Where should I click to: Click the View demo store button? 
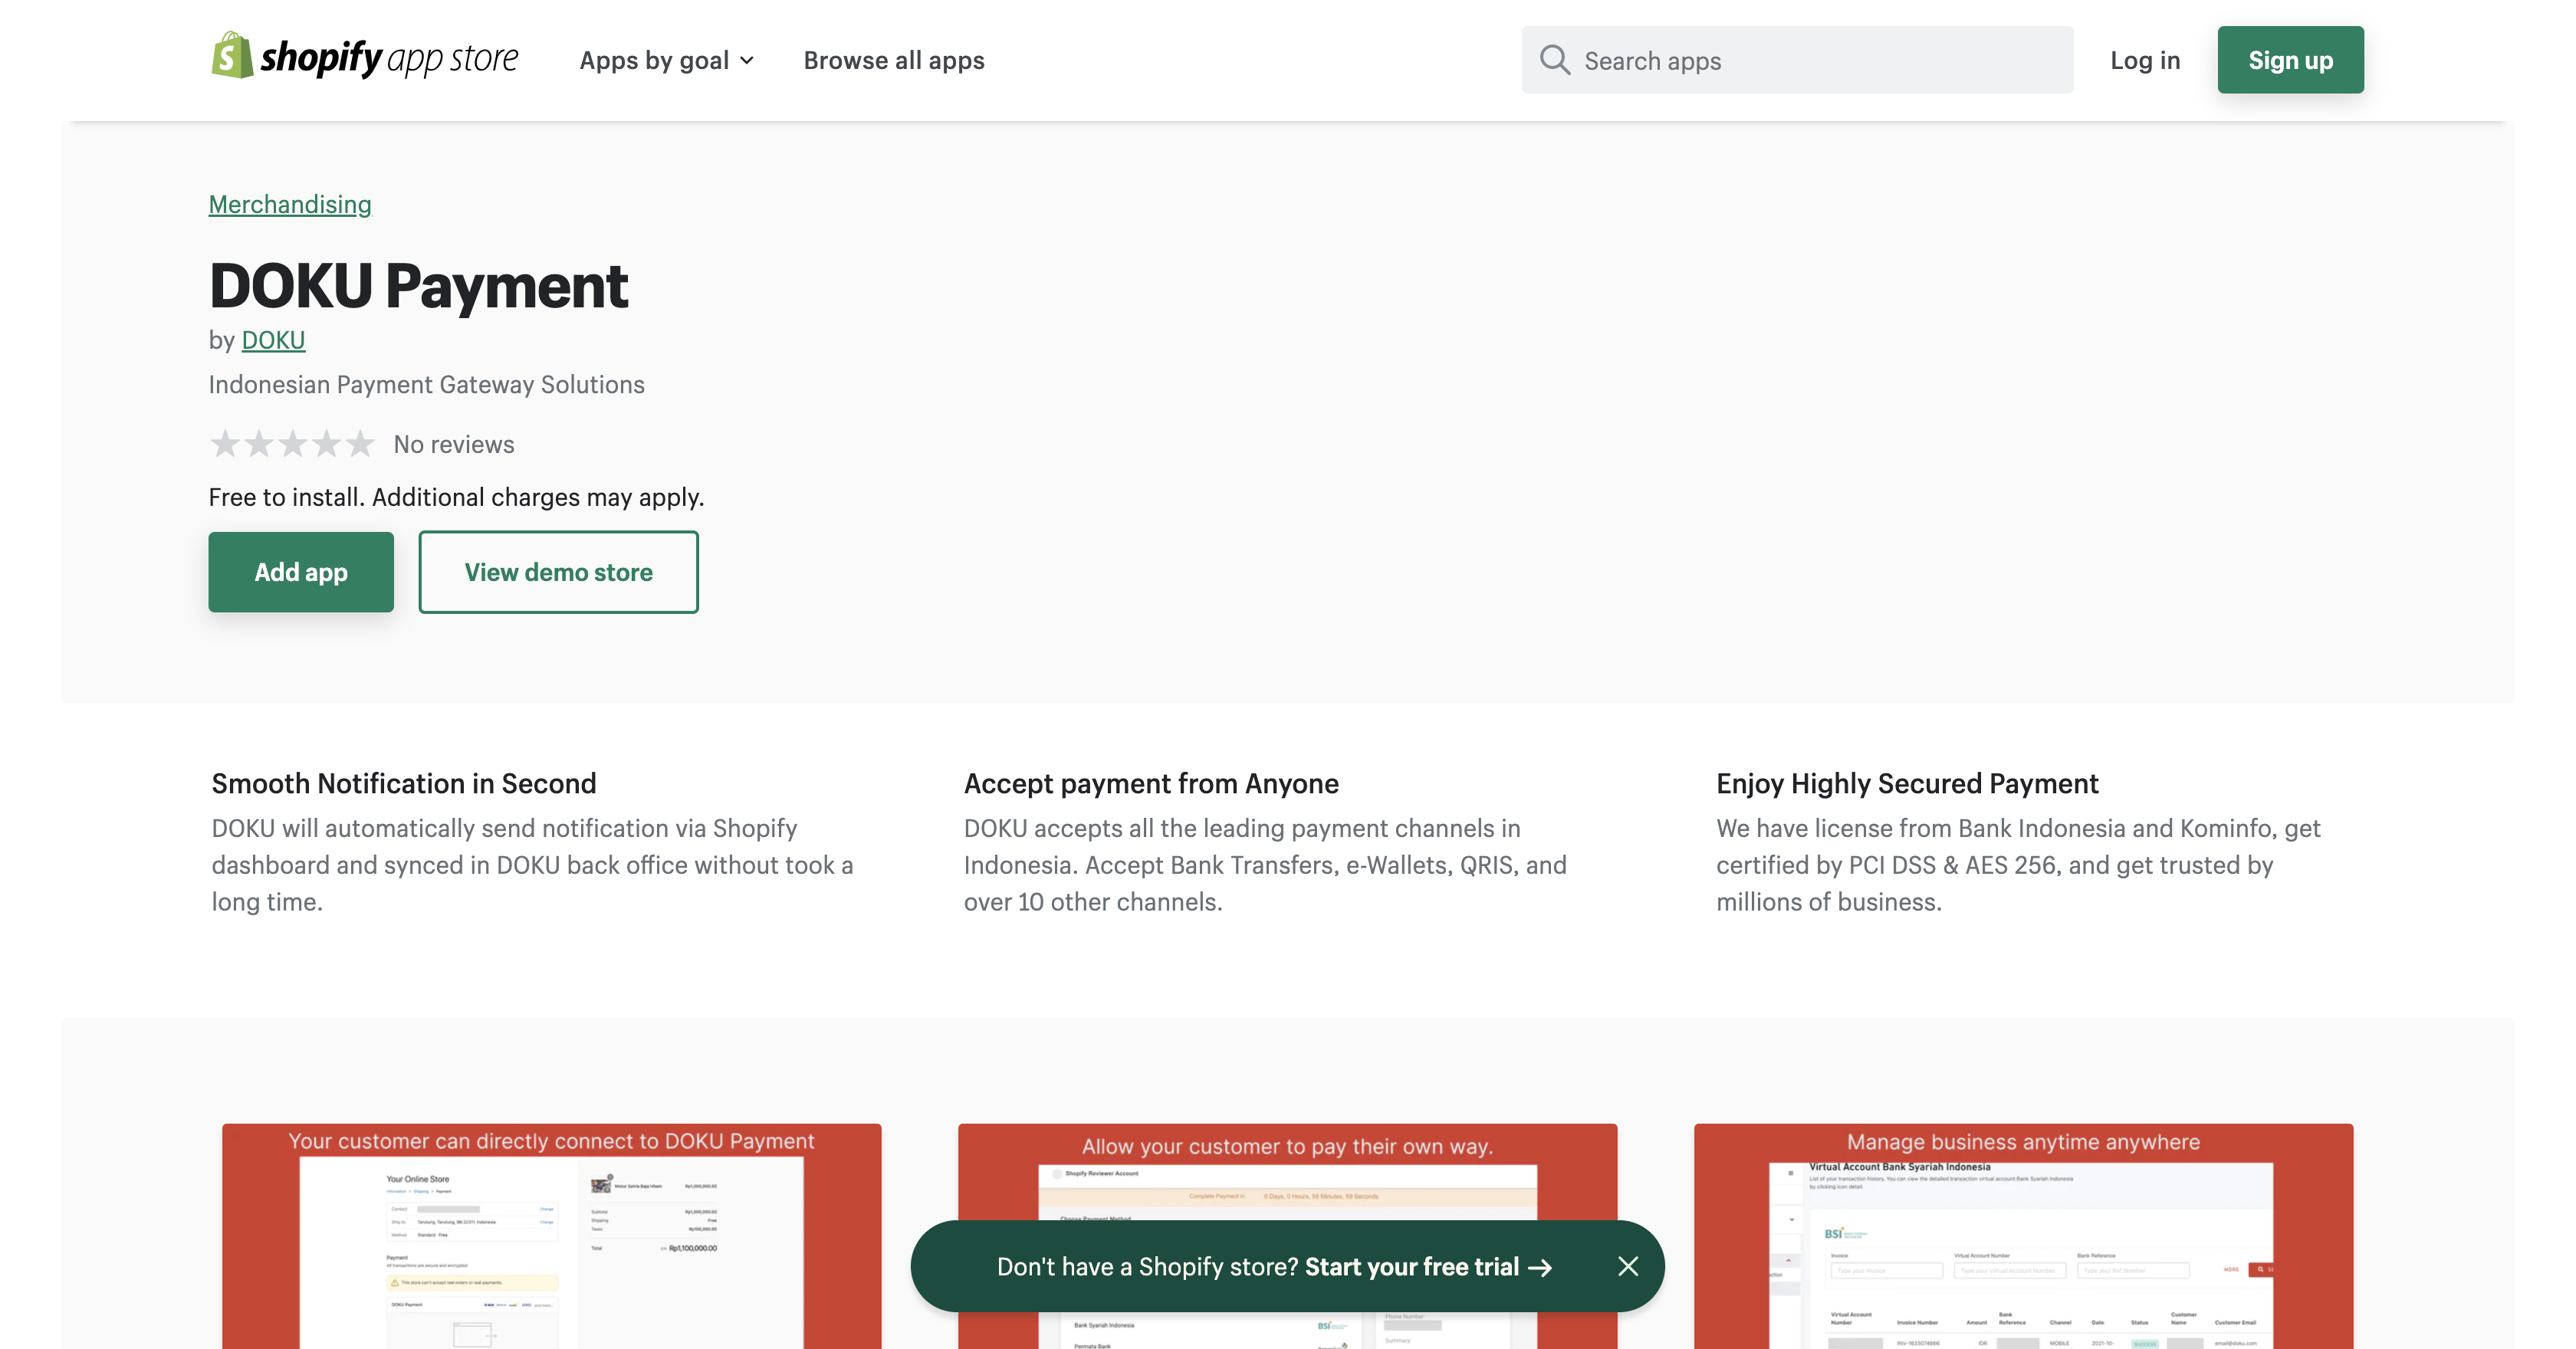point(559,570)
